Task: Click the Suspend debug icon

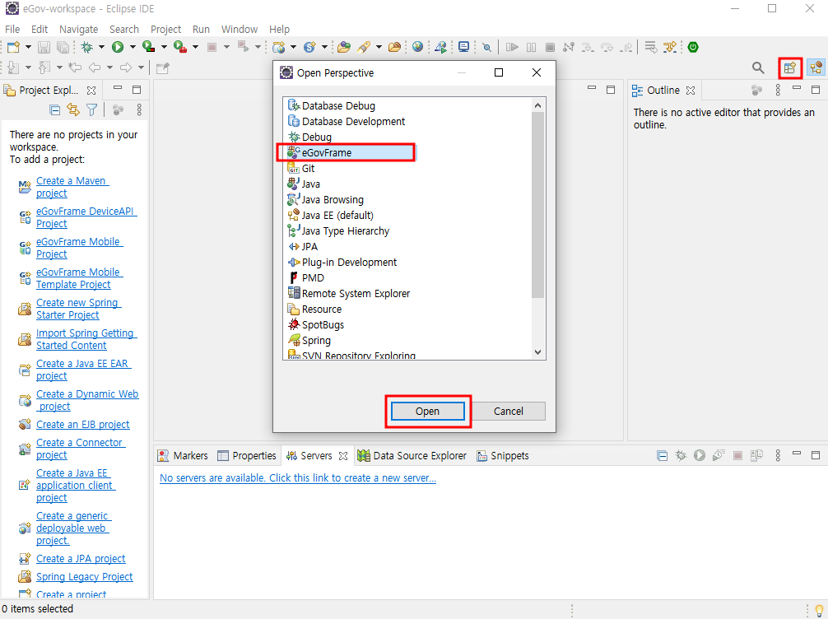Action: pyautogui.click(x=531, y=47)
